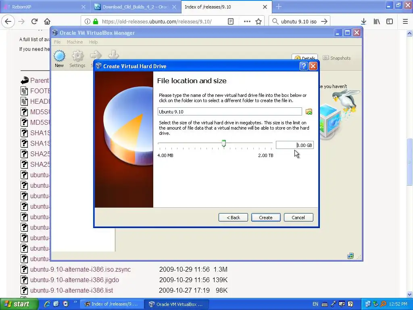
Task: Click the Create button
Action: 266,218
